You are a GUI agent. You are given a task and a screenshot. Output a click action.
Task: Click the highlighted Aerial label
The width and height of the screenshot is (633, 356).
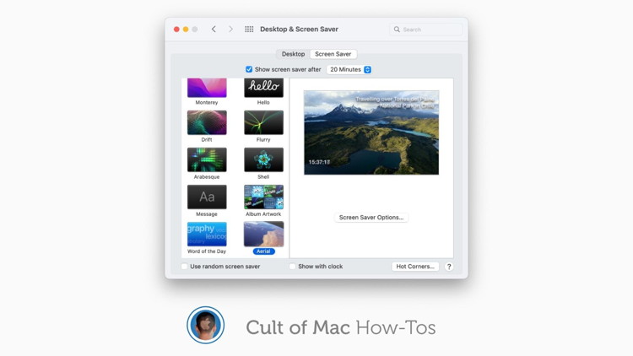click(263, 251)
